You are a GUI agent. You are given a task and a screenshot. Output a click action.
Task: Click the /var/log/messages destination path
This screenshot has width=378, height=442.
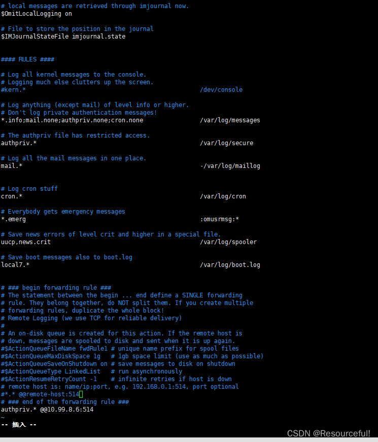pyautogui.click(x=230, y=120)
